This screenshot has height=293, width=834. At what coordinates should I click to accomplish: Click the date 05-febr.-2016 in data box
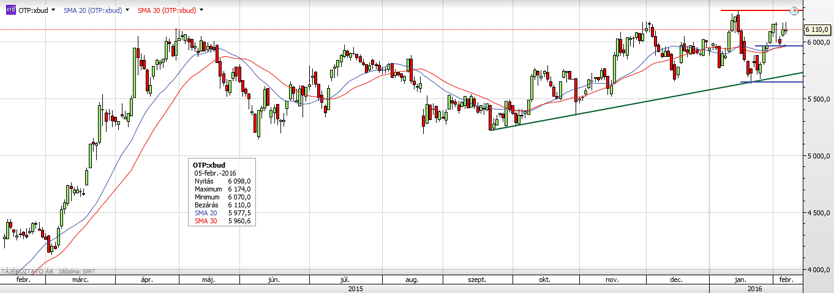point(214,173)
